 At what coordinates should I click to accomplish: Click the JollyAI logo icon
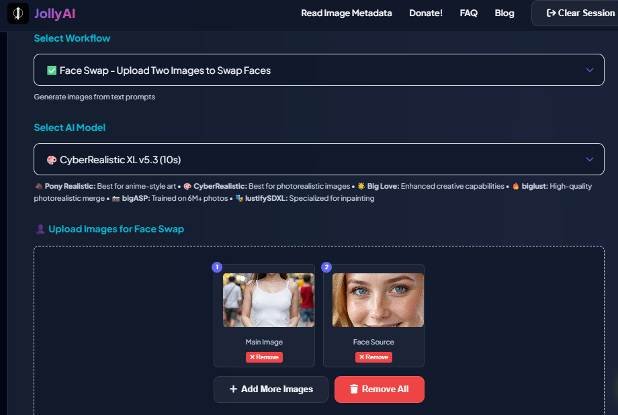18,13
